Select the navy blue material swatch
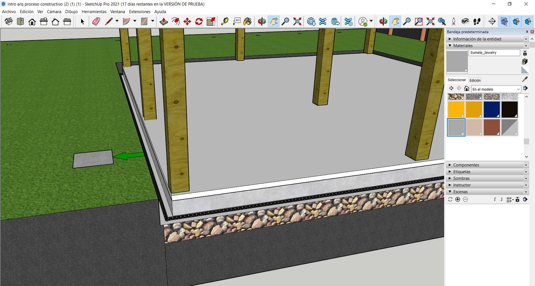535x286 pixels. click(x=491, y=109)
